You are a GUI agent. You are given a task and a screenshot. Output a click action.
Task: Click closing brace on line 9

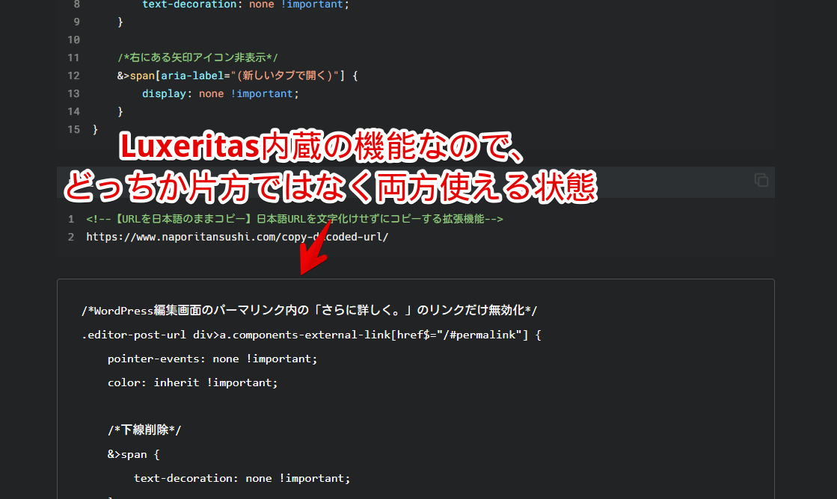(x=120, y=22)
